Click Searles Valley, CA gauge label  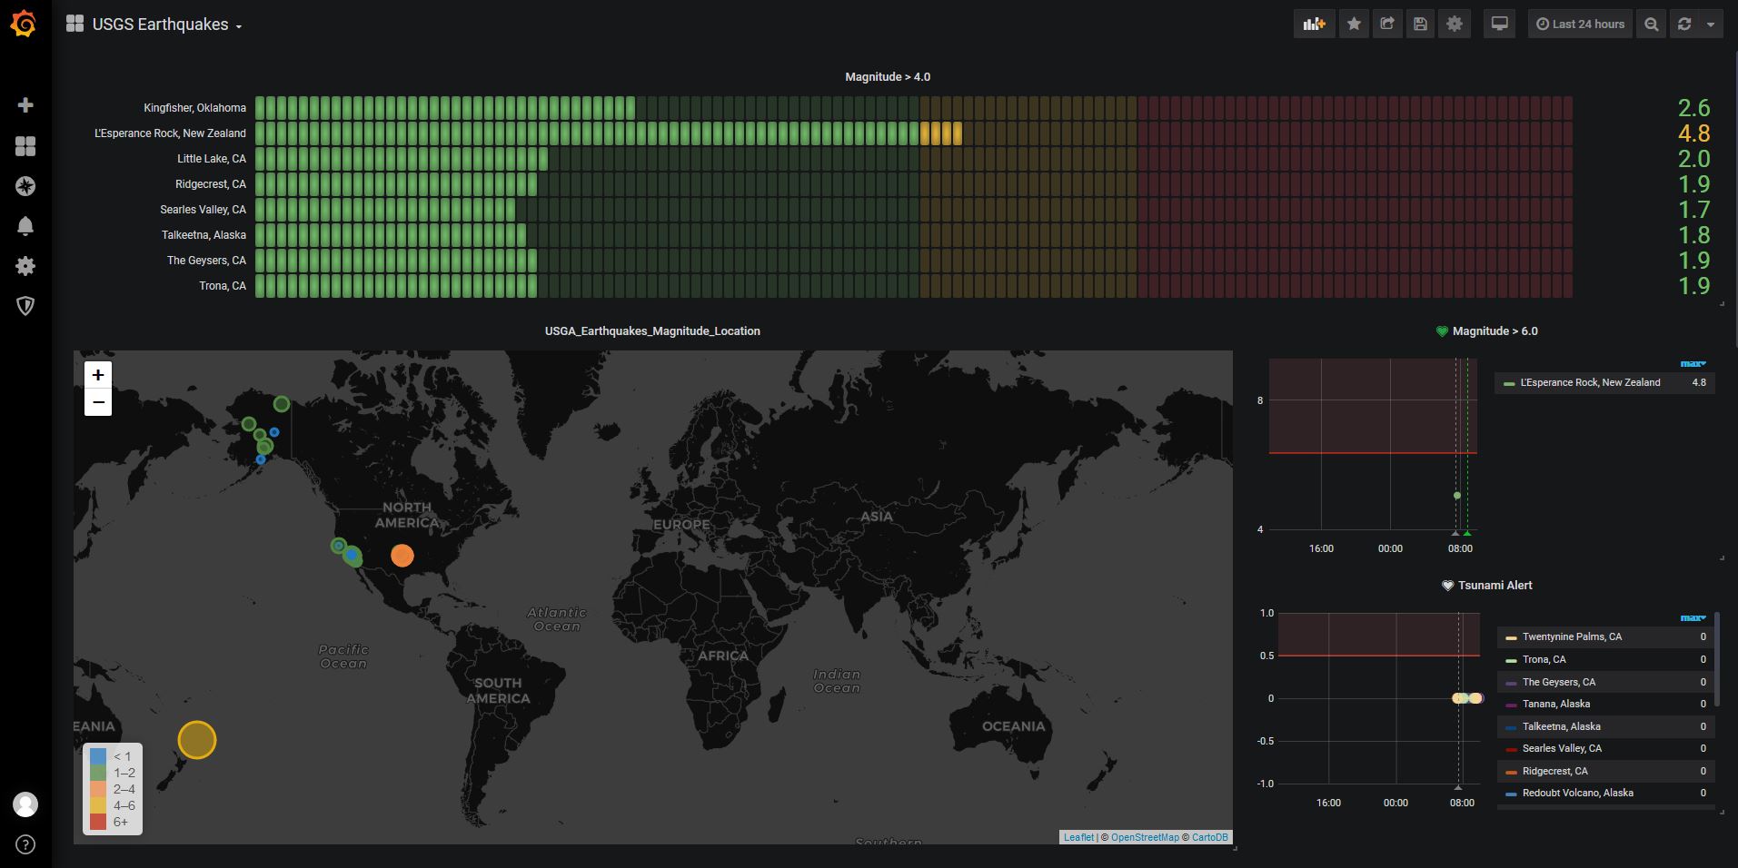[x=203, y=210]
